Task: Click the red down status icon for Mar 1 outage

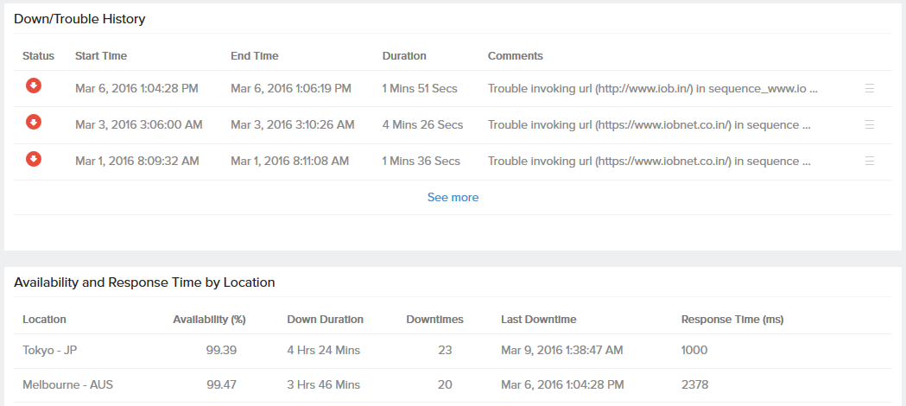Action: pos(33,158)
